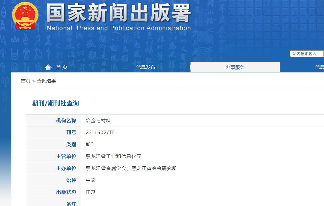Viewport: 324px width, 206px height.
Task: Open the 信息发布 navigation menu
Action: pos(145,67)
